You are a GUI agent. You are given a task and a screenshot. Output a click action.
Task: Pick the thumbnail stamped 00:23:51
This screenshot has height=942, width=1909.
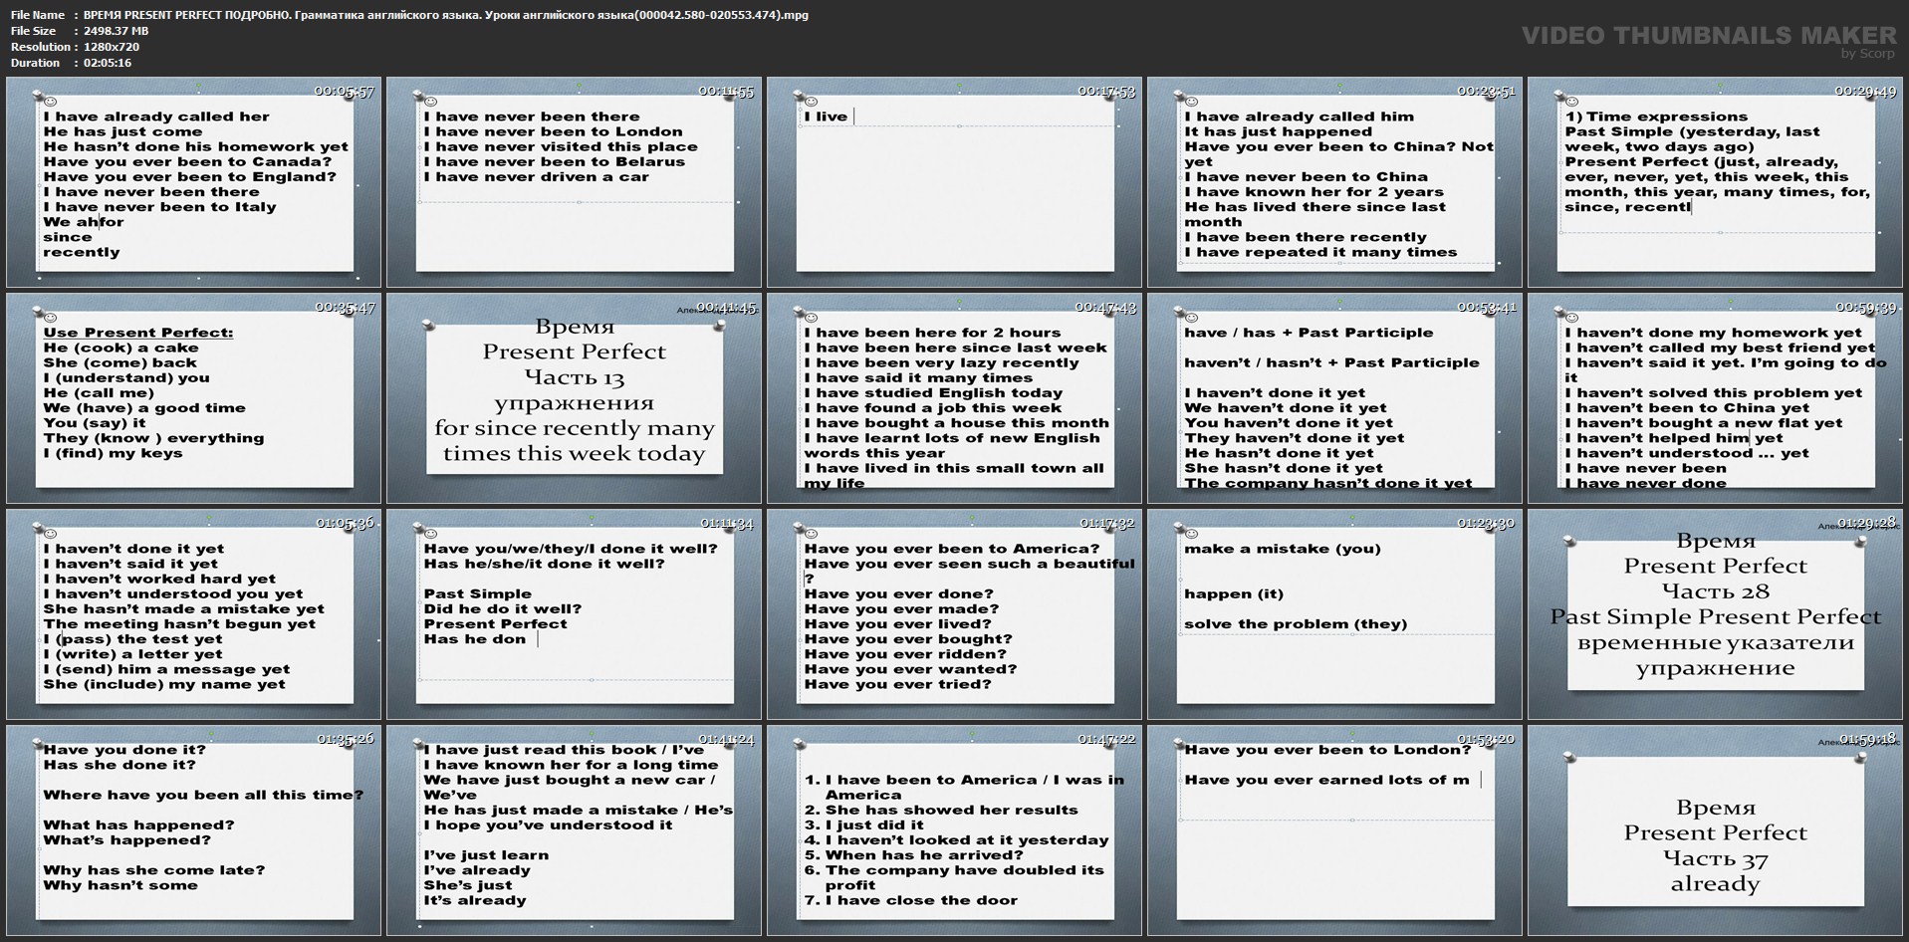(1334, 182)
